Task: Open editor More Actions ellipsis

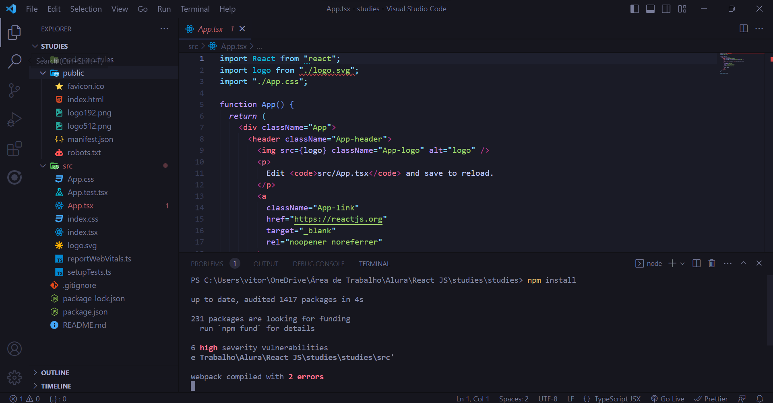Action: coord(759,29)
